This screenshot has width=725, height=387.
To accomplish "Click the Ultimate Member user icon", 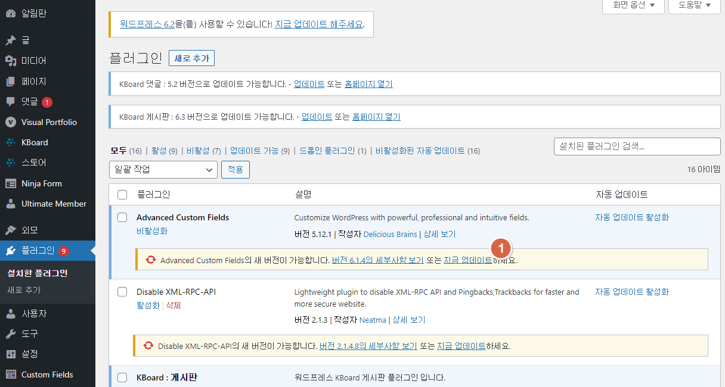I will pyautogui.click(x=10, y=204).
